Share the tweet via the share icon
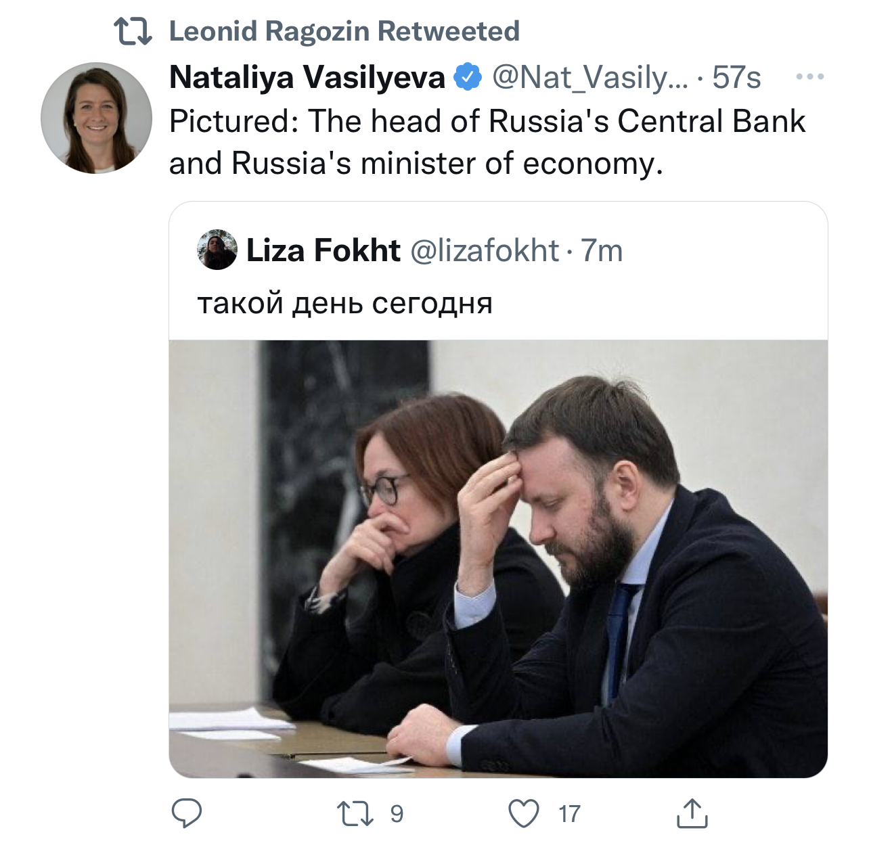Screen dimensions: 869x843 692,813
